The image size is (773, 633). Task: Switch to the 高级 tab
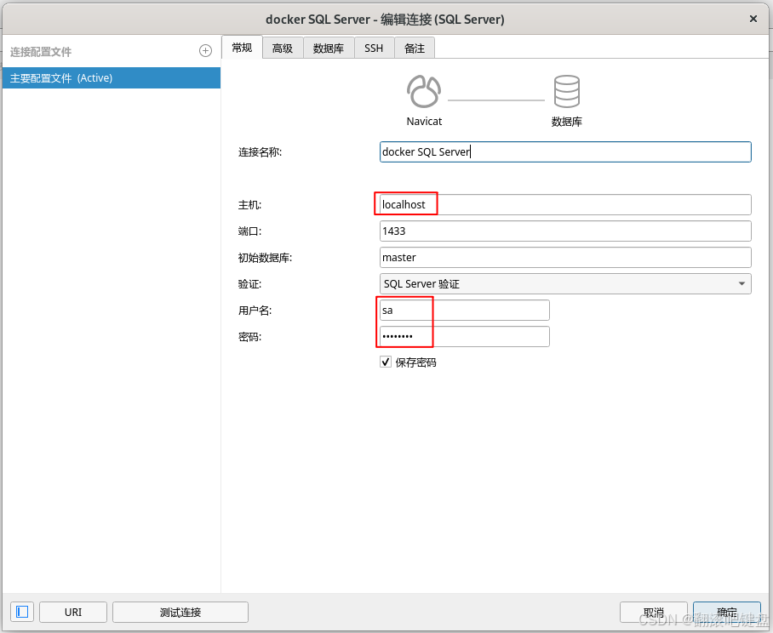283,48
